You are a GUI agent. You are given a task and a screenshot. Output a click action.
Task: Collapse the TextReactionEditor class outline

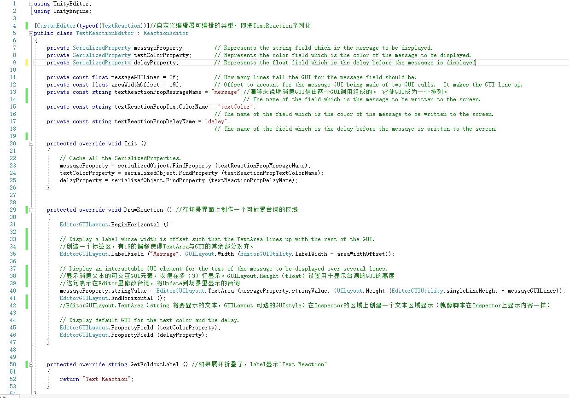[31, 33]
